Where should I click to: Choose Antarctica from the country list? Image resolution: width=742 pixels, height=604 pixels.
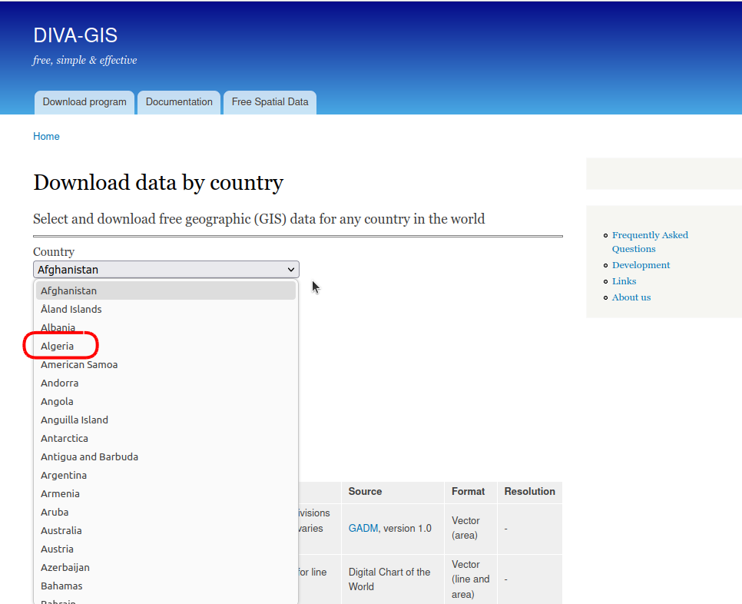click(x=166, y=438)
